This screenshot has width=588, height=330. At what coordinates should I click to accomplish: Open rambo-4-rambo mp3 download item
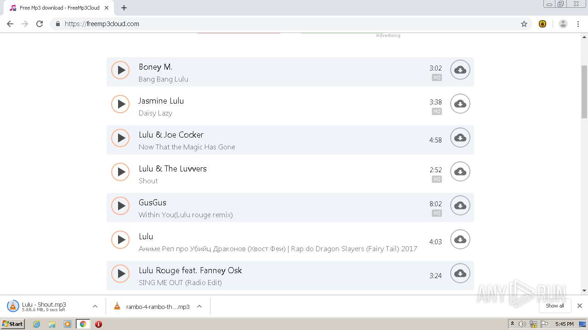tap(152, 307)
